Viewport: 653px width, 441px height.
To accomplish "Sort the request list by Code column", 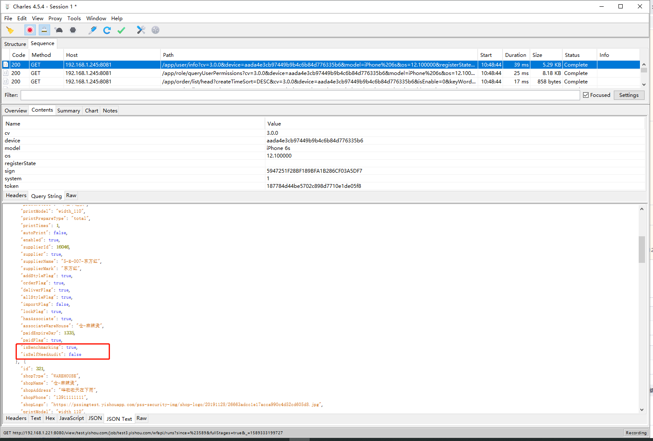I will coord(19,55).
